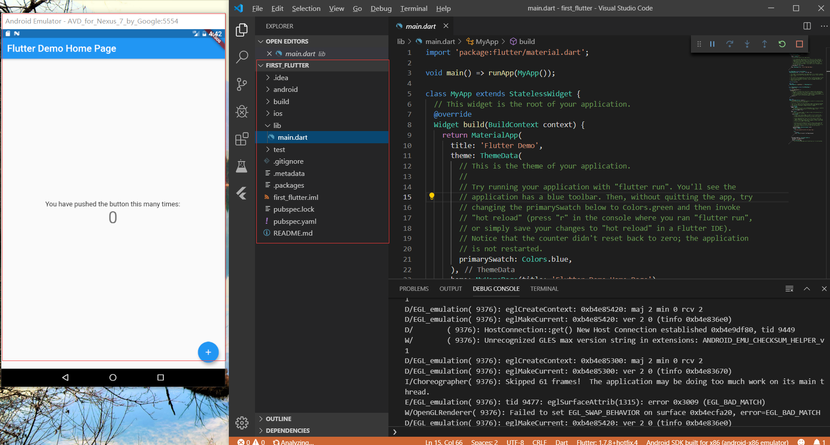Expand the build folder
This screenshot has height=445, width=830.
[x=323, y=101]
